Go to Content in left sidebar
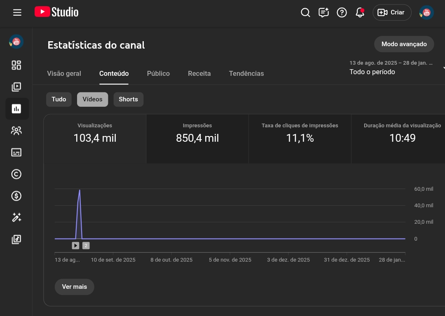The height and width of the screenshot is (316, 445). [x=16, y=87]
